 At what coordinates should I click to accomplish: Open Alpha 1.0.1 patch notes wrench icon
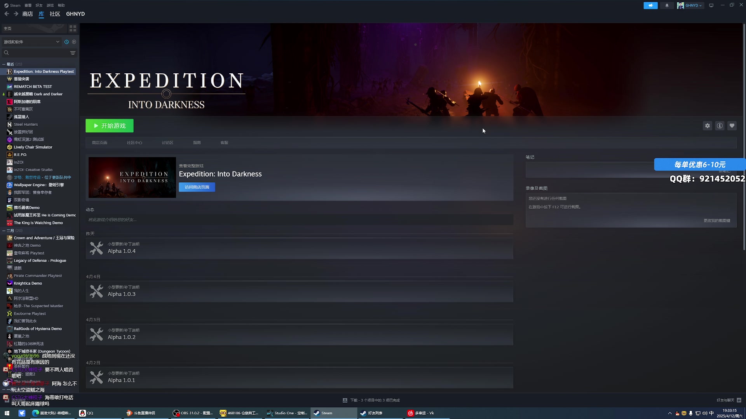[96, 377]
